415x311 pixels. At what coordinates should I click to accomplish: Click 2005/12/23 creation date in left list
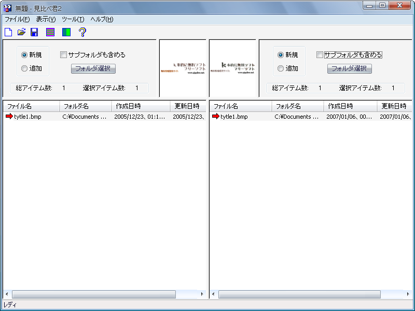tap(140, 117)
